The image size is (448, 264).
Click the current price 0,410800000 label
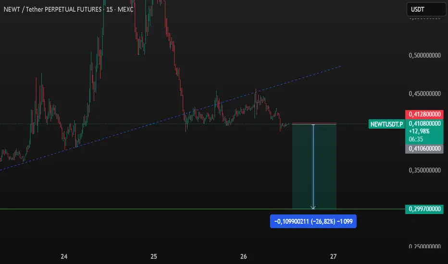(424, 123)
